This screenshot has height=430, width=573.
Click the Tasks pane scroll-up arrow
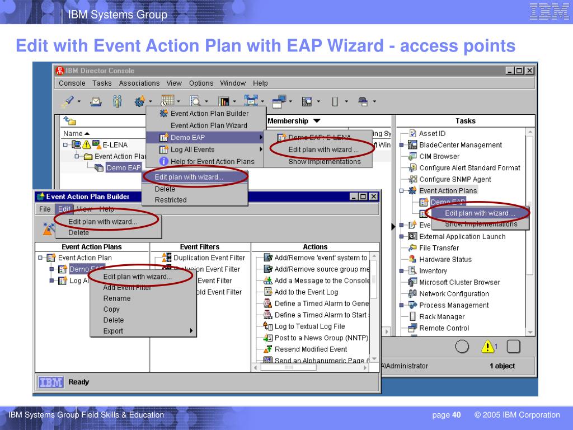[x=530, y=132]
